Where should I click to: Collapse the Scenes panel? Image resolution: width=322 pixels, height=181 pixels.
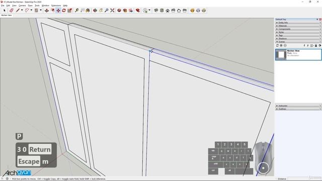pyautogui.click(x=298, y=42)
